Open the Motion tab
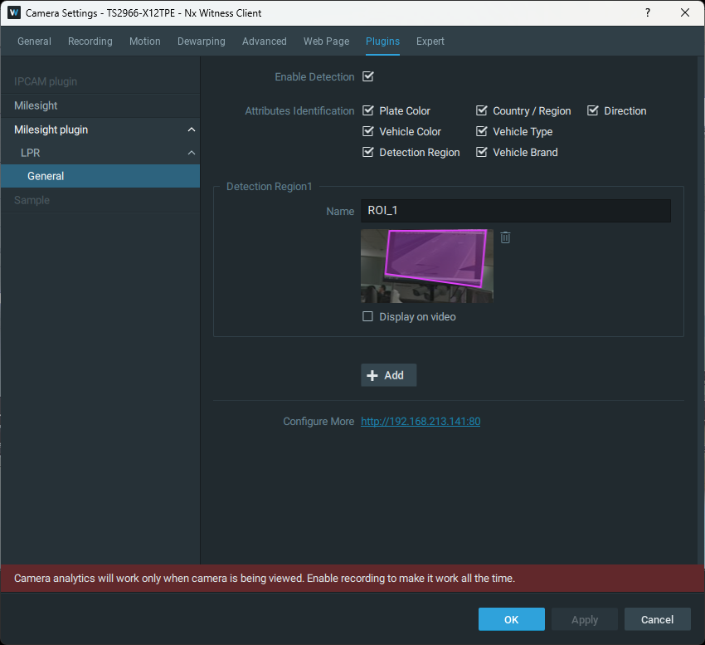The height and width of the screenshot is (645, 705). click(145, 41)
